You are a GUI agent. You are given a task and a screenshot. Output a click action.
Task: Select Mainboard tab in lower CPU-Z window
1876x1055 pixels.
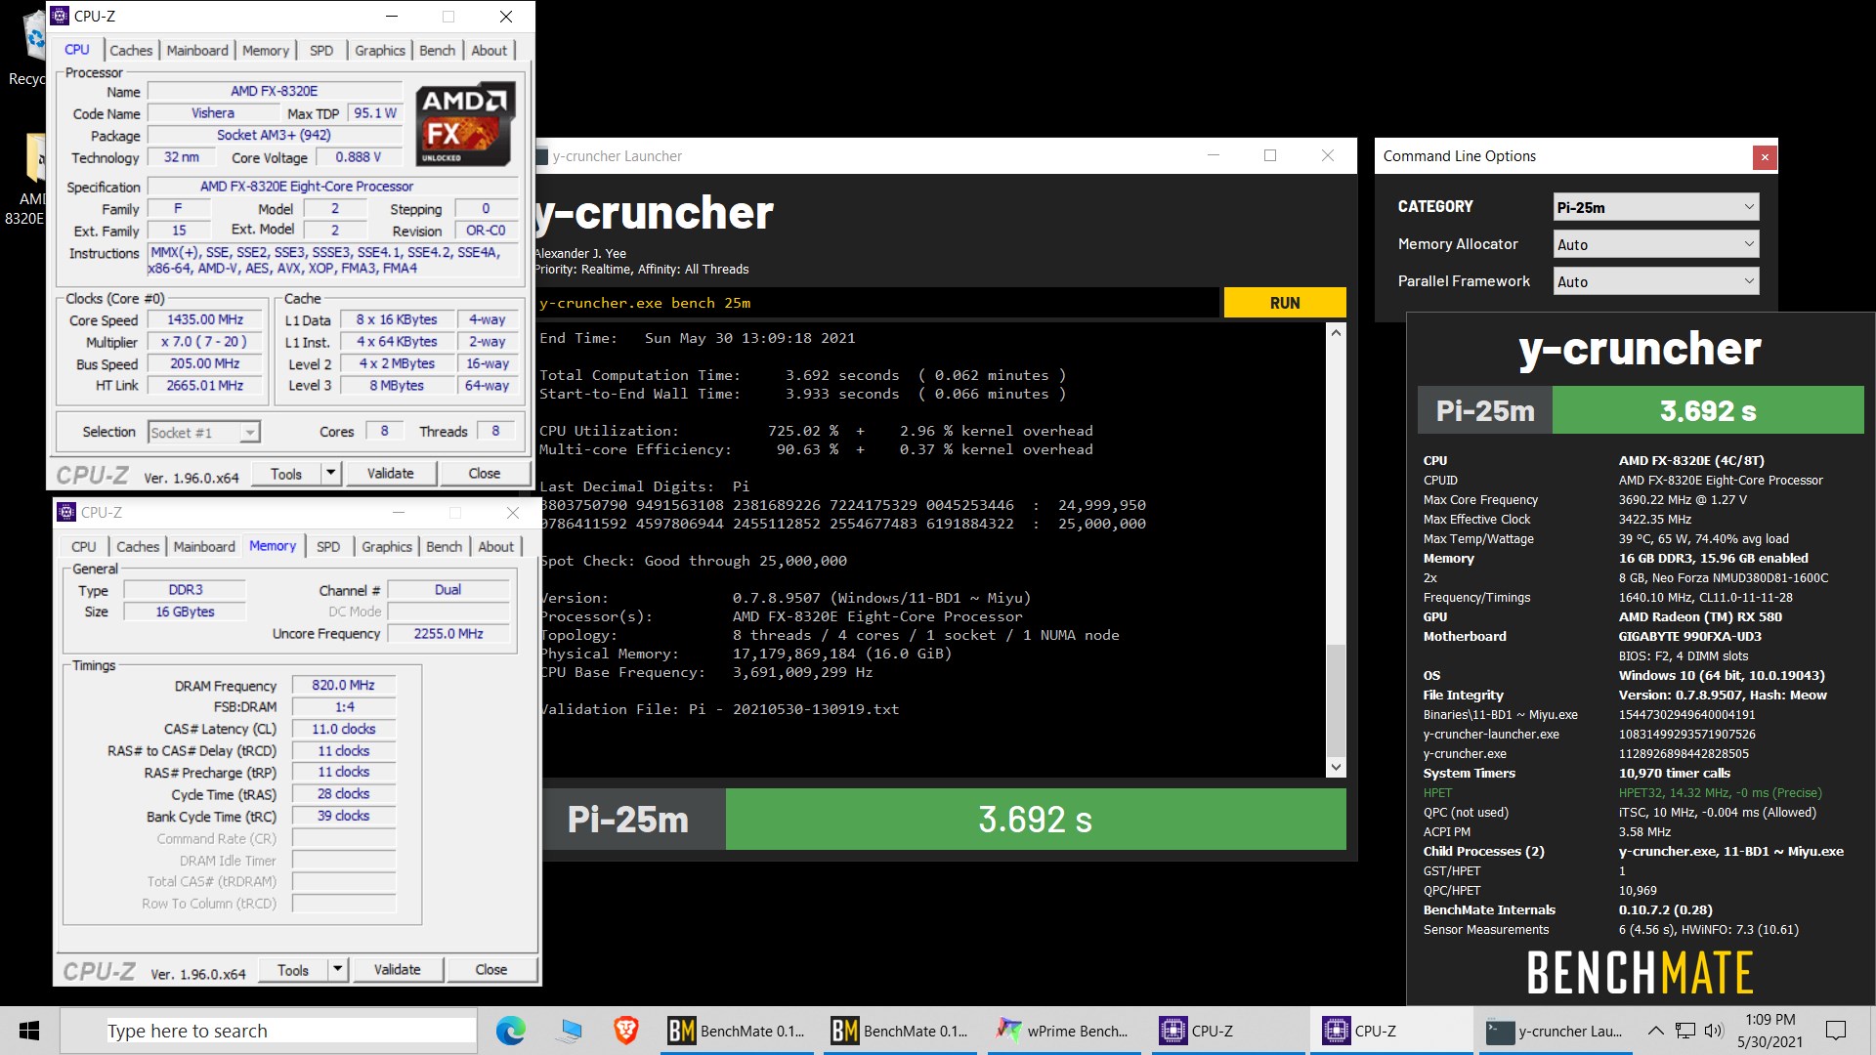(204, 546)
